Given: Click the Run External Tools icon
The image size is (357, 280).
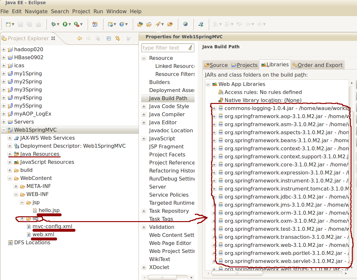Looking at the screenshot, I should point(77,24).
